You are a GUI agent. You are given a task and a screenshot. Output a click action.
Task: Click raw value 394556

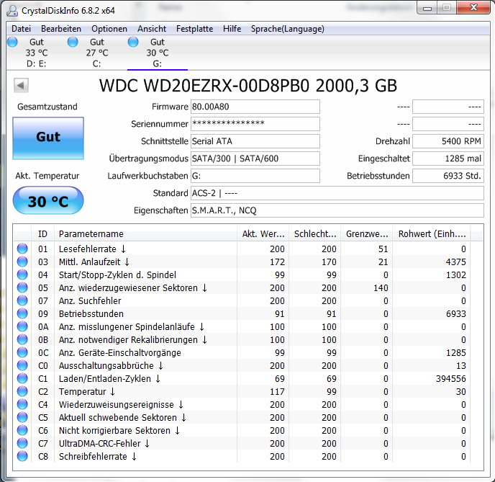pyautogui.click(x=451, y=379)
